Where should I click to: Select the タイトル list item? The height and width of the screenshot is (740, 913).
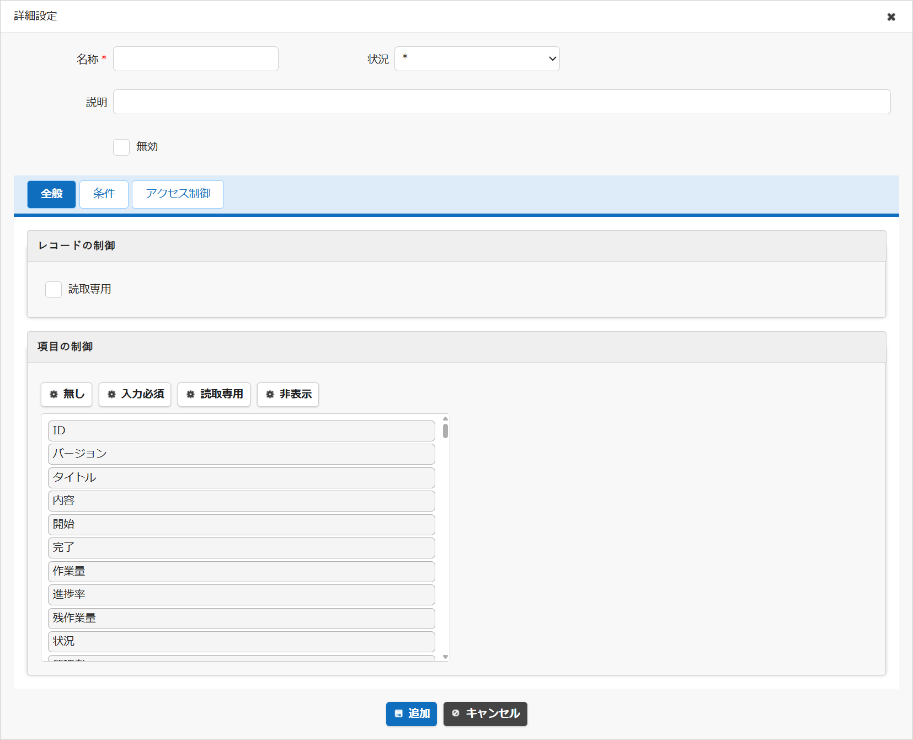(x=242, y=478)
